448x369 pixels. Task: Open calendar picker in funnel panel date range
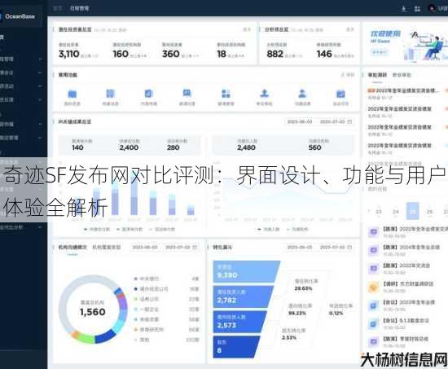click(x=349, y=247)
